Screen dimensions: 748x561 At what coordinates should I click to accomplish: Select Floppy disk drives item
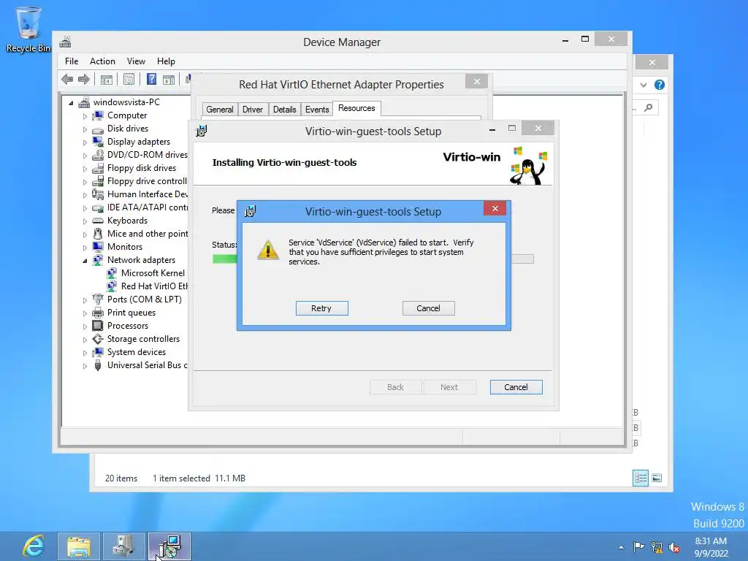[141, 168]
